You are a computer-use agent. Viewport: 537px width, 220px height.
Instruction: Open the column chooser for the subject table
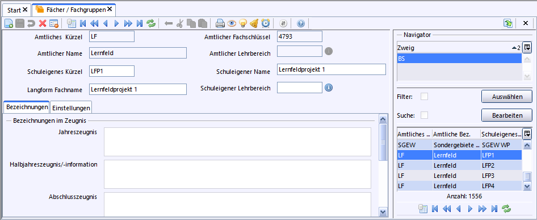tap(527, 134)
